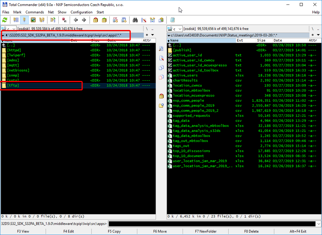Open left panel directory history arrow
322x235 pixels.
pyautogui.click(x=153, y=35)
